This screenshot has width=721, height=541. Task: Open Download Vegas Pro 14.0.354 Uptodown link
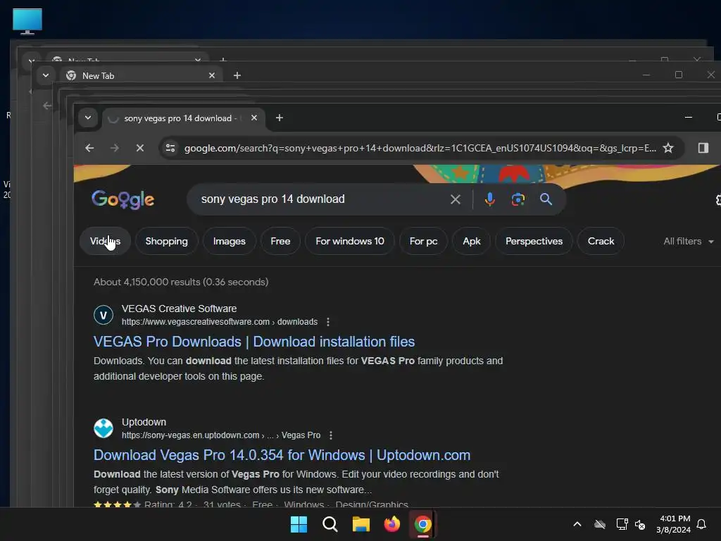click(282, 455)
